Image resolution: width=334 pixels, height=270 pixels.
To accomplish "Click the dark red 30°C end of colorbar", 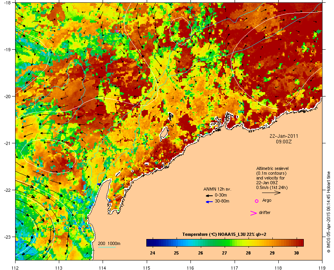I will (x=300, y=243).
